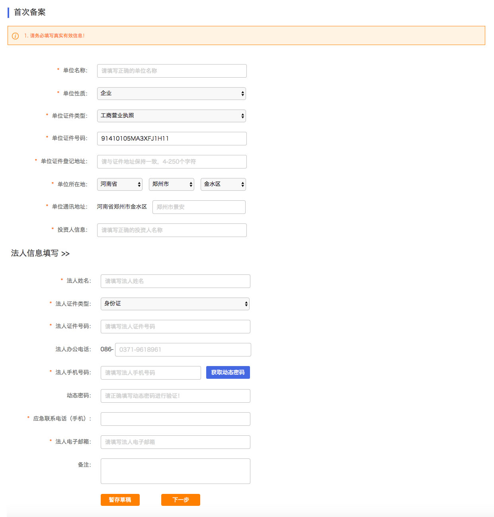Focus the 单位名称 input field
Image resolution: width=494 pixels, height=517 pixels.
tap(172, 71)
